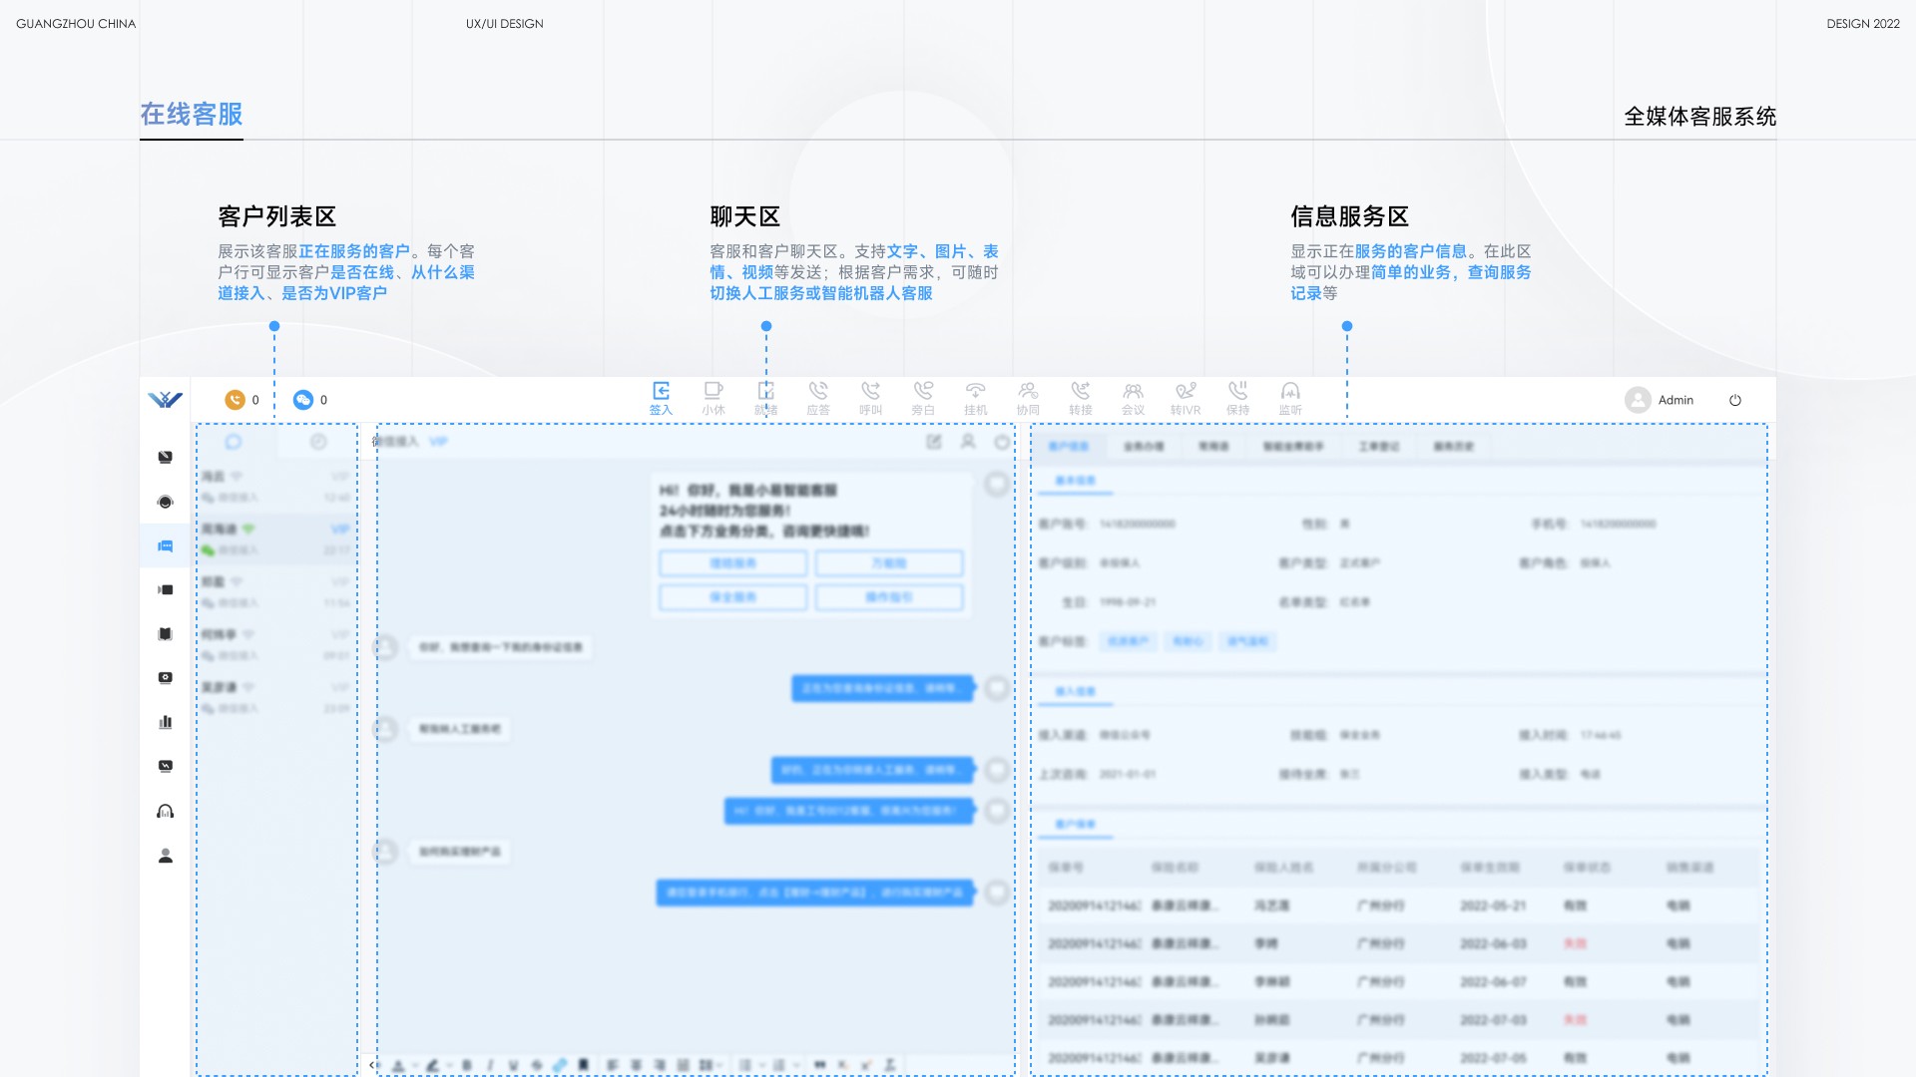Select the first tab in the info panel

pyautogui.click(x=1068, y=446)
